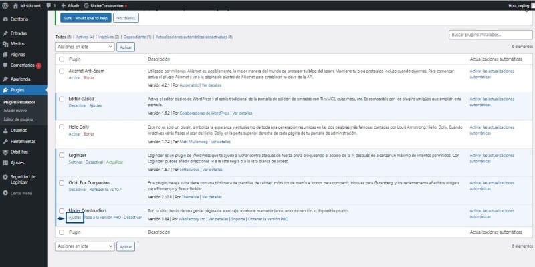Sort by Plugin column header at top
This screenshot has width=535, height=267.
tap(74, 59)
